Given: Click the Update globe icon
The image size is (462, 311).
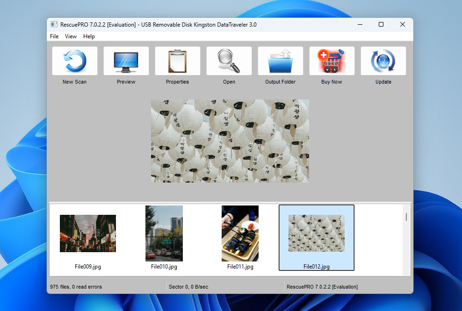Looking at the screenshot, I should point(383,61).
